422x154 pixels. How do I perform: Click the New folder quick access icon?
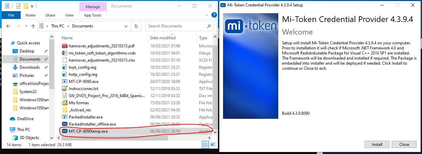(x=25, y=6)
